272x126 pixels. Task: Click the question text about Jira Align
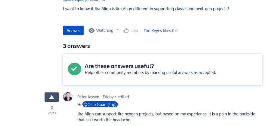click(146, 9)
